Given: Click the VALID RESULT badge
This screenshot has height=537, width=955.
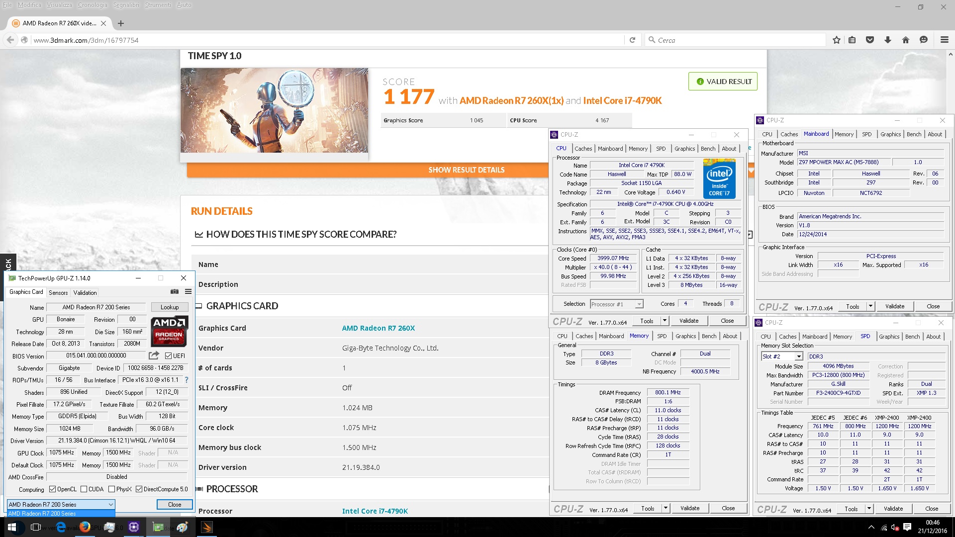Looking at the screenshot, I should [723, 82].
